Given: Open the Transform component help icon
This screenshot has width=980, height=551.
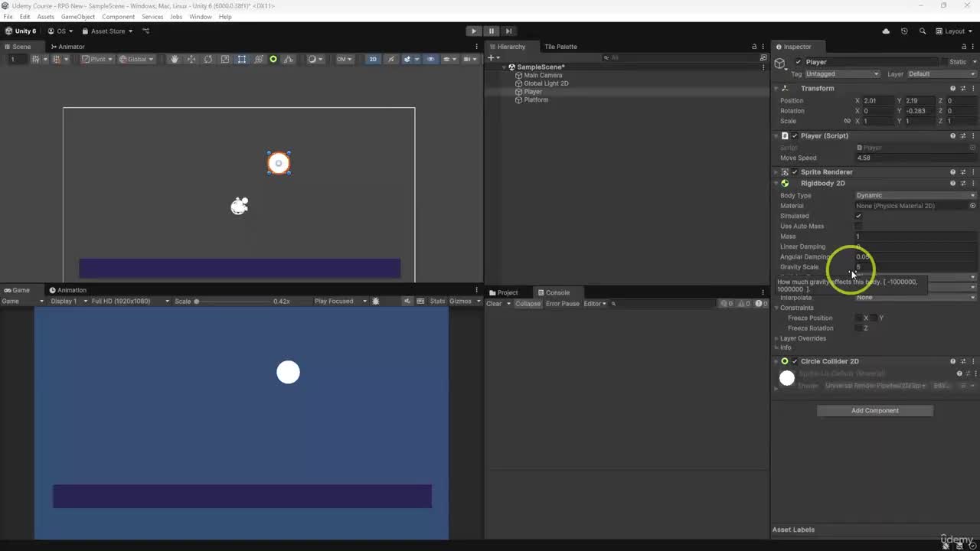Looking at the screenshot, I should pos(952,89).
